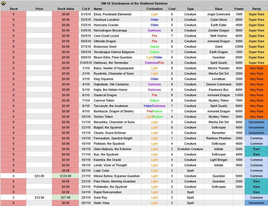268x206 pixels.
Task: Select the Leviathan race cell
Action: (218, 79)
